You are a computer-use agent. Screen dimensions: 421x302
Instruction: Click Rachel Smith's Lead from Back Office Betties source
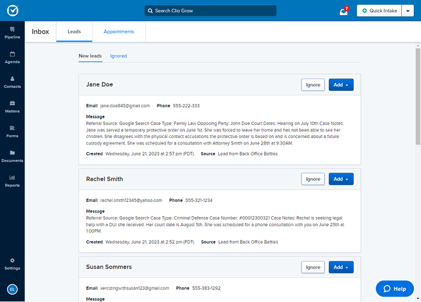tap(248, 242)
